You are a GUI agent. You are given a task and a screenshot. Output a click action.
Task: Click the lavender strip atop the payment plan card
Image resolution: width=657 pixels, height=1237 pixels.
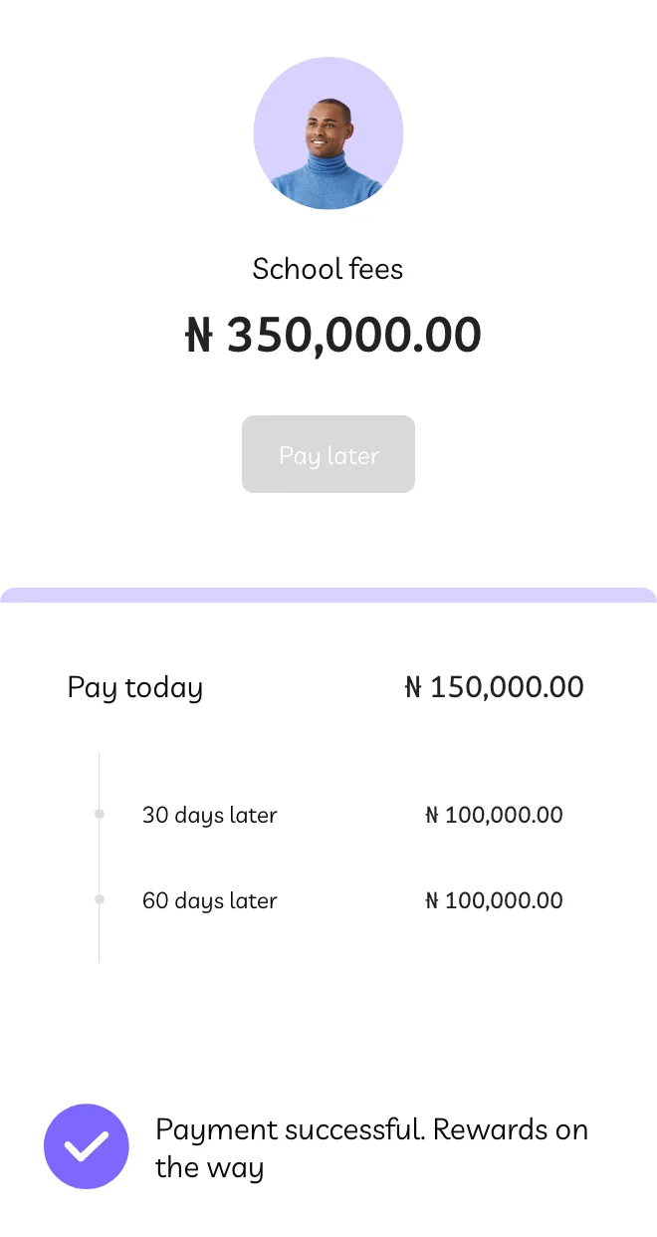328,594
